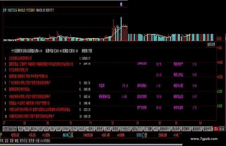Image resolution: width=226 pixels, height=146 pixels.
Task: Open 客服 customer service link
Action: click(12, 141)
